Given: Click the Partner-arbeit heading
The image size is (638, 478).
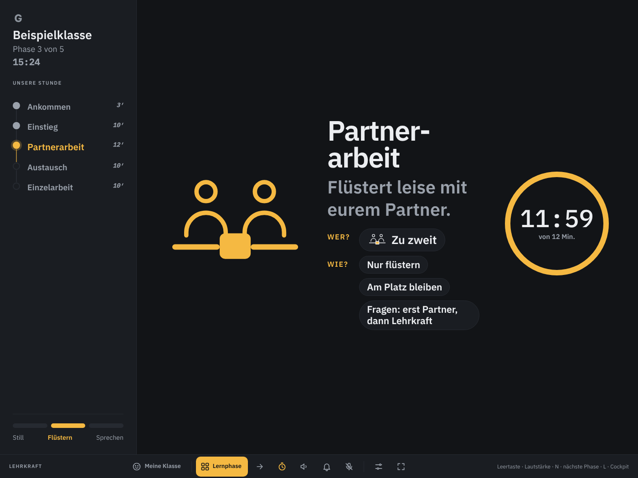Looking at the screenshot, I should click(379, 144).
